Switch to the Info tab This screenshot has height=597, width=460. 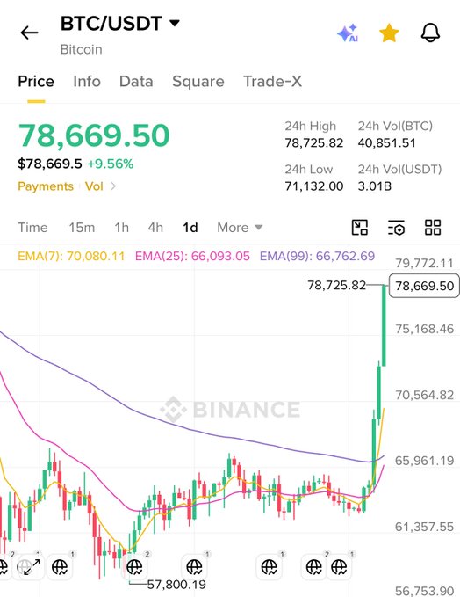pos(87,82)
